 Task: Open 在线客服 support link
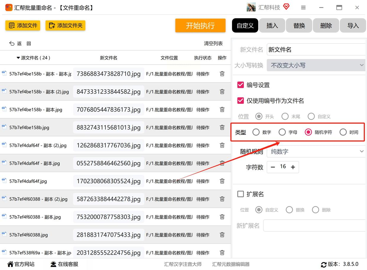(64, 264)
